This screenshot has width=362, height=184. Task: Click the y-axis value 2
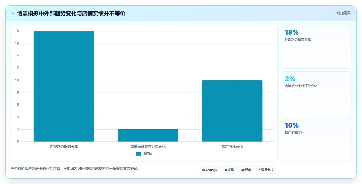[18, 129]
